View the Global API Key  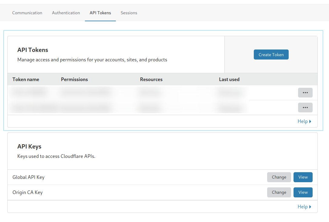pyautogui.click(x=303, y=177)
